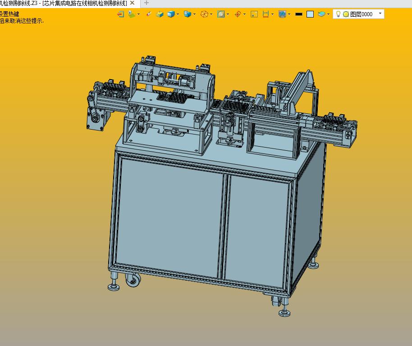Click the 设置热键 hint text

(9, 14)
